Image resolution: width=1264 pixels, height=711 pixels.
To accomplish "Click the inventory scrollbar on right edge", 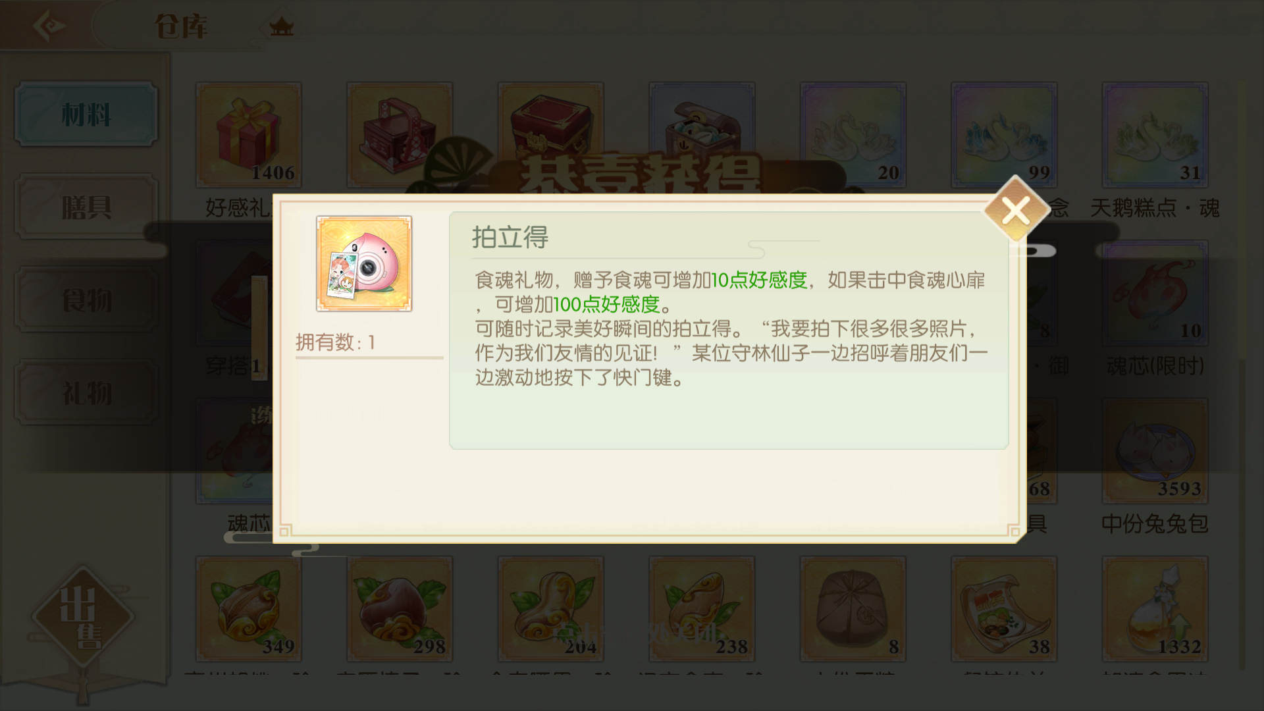I will coord(1242,375).
